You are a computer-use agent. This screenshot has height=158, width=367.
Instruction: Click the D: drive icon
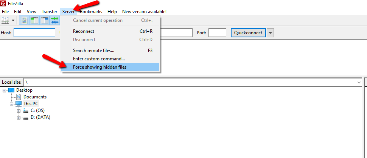[x=25, y=118]
